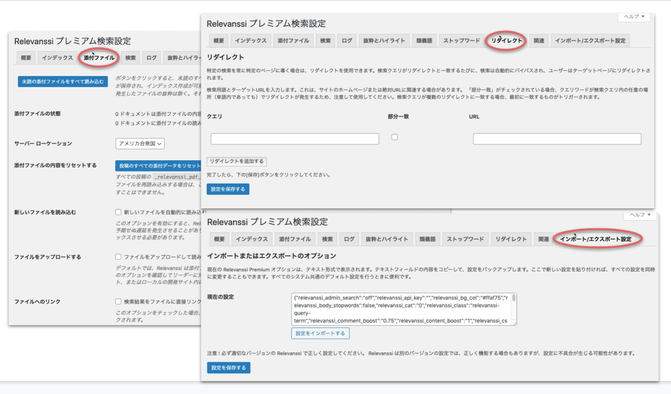
Task: Click the 未読の添付ファイルをすべて読み込む button
Action: point(63,82)
